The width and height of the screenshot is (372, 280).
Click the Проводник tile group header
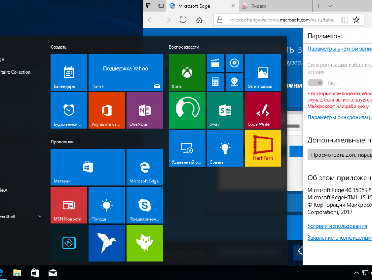pos(62,142)
